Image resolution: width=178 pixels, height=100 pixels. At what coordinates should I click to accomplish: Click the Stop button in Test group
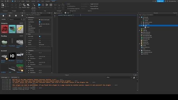(x=51, y=5)
